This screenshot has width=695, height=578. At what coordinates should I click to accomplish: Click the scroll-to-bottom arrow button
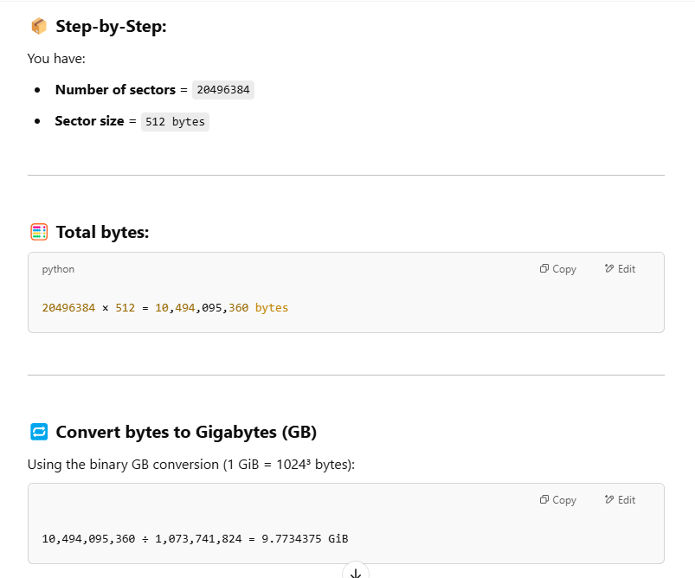coord(355,571)
